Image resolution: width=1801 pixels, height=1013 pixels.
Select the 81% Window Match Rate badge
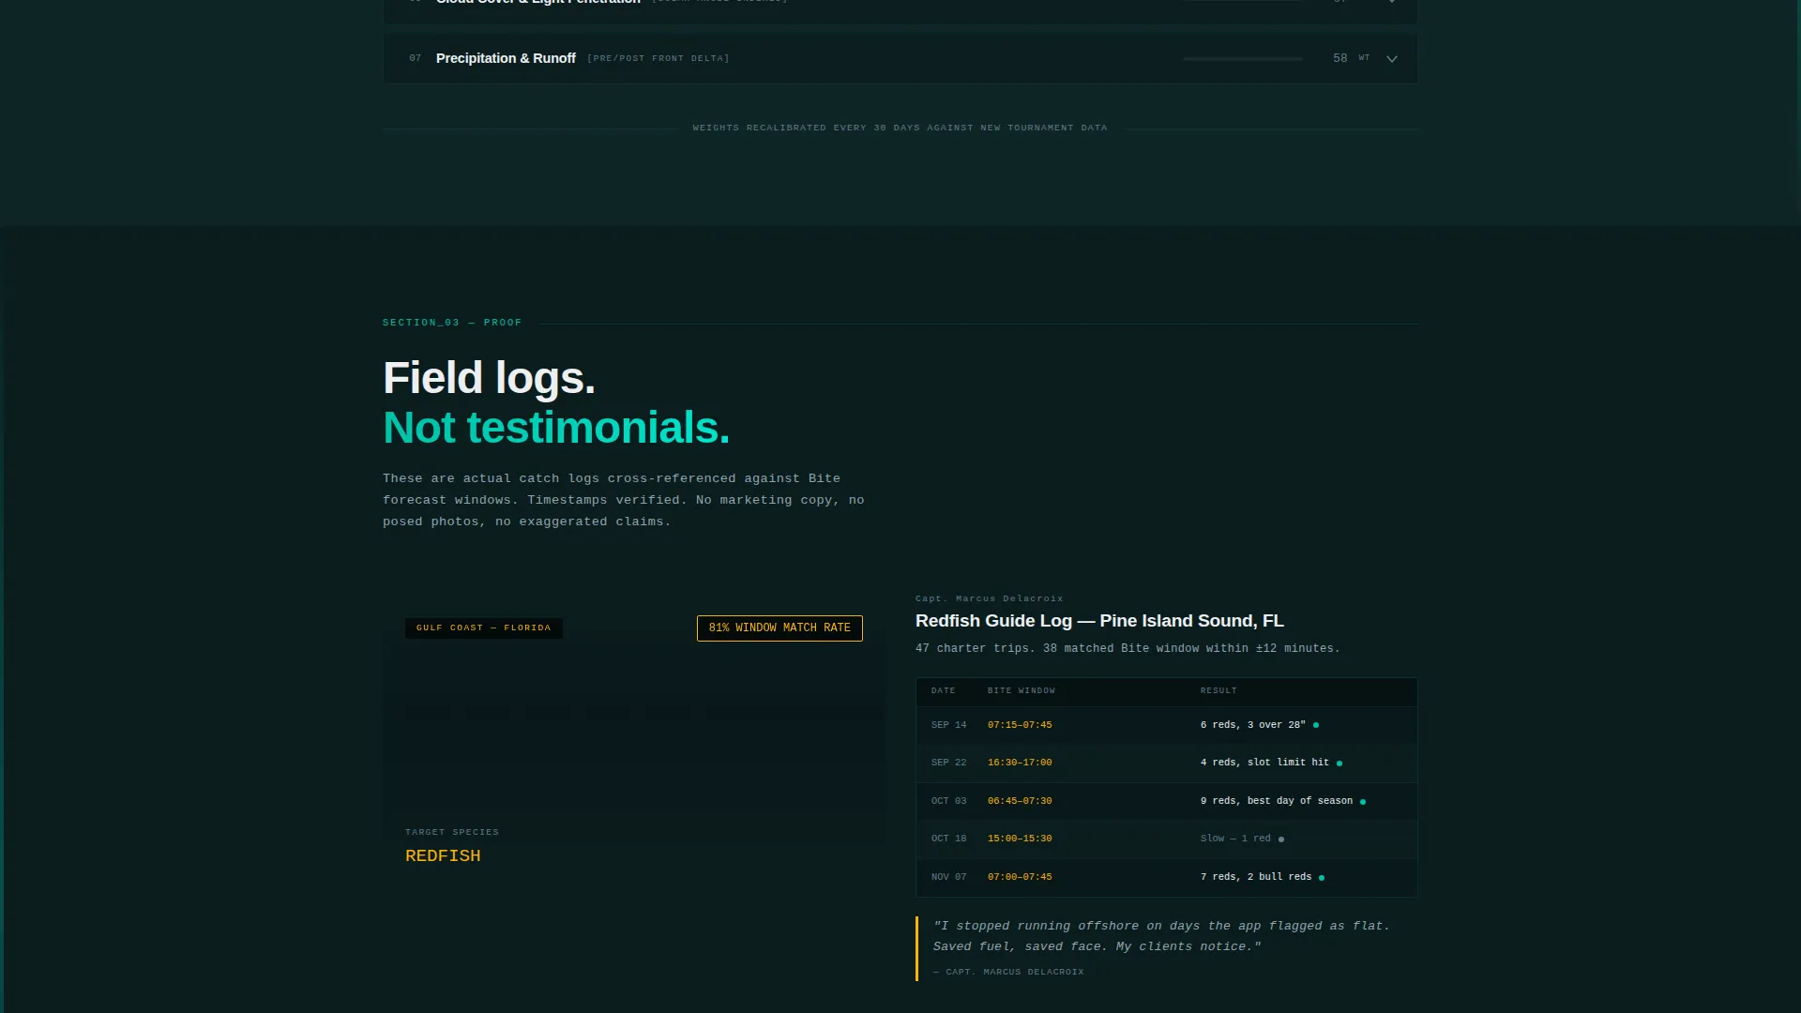tap(779, 628)
